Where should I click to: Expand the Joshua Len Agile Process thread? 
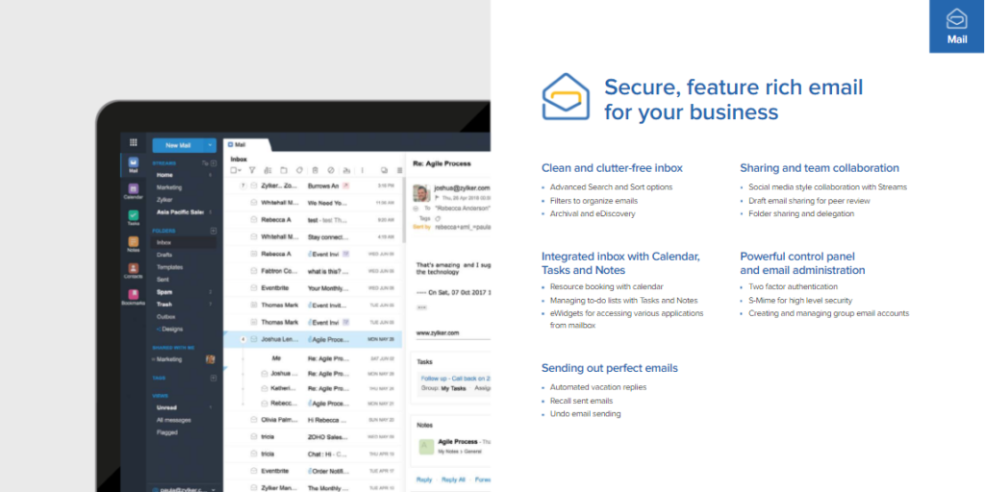pos(241,339)
